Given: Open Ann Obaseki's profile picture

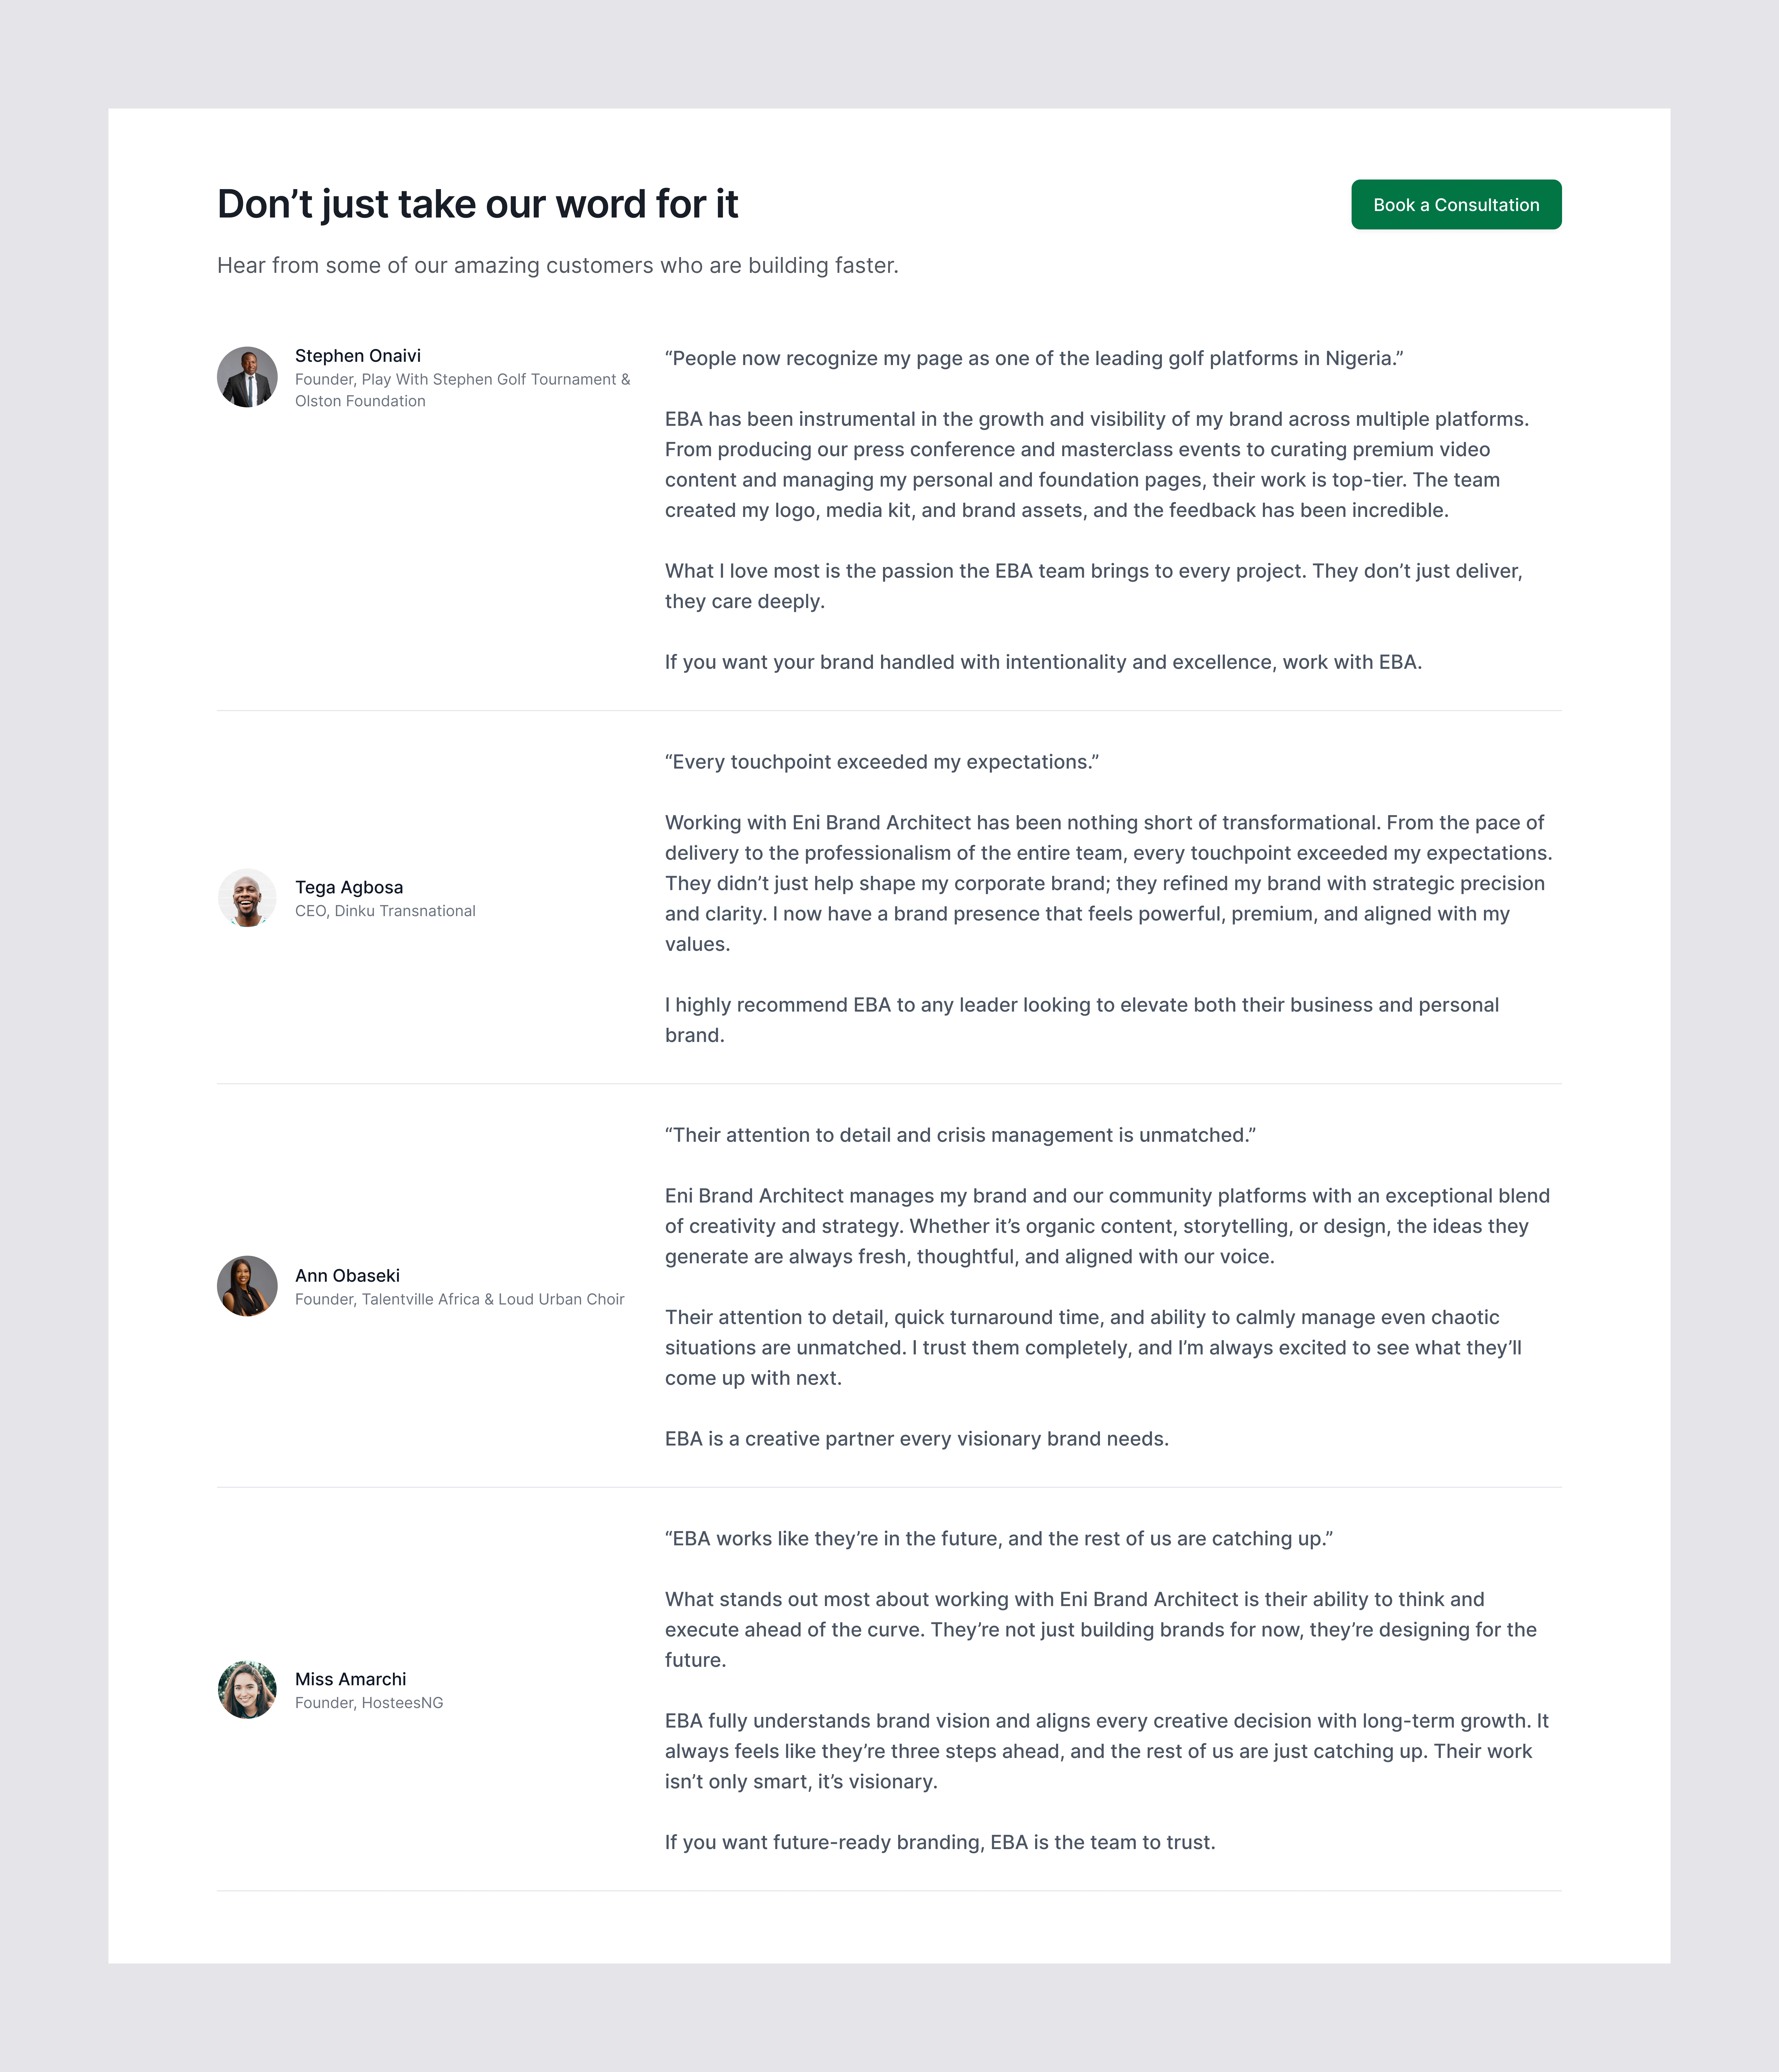Looking at the screenshot, I should click(247, 1286).
